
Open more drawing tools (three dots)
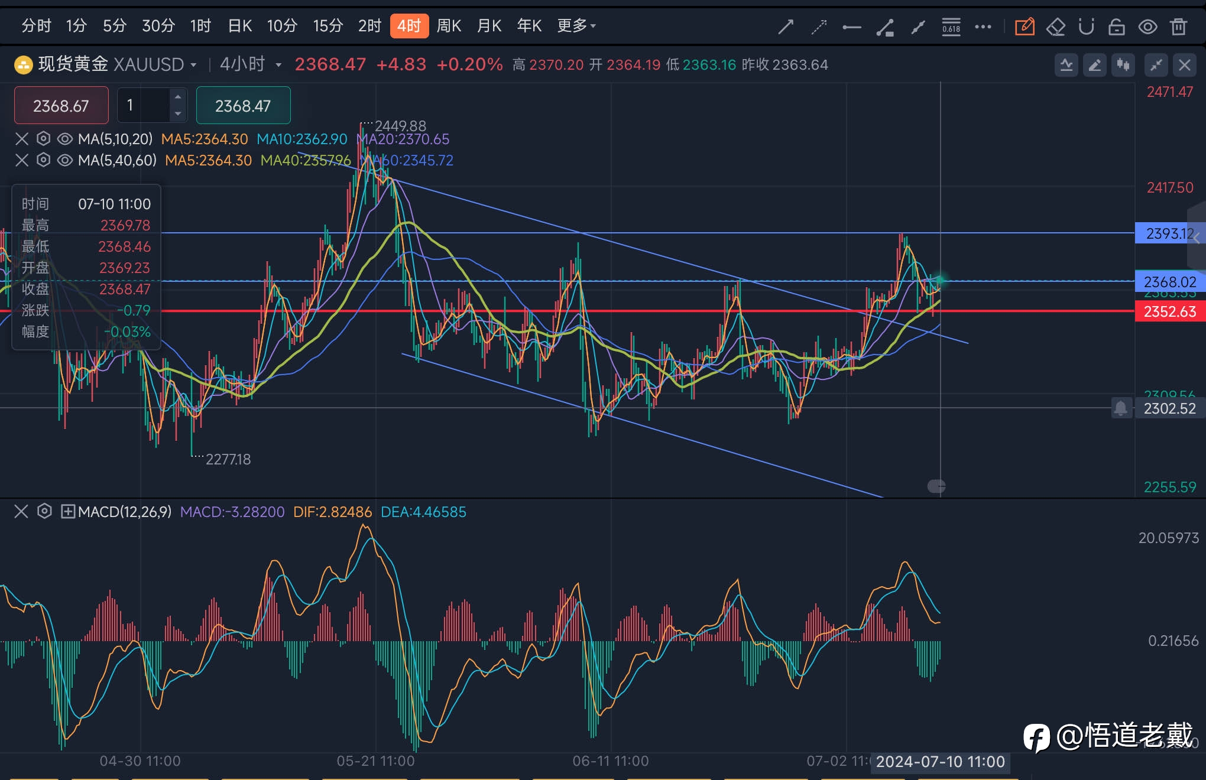click(983, 27)
